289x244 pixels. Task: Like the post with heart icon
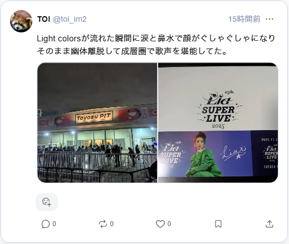click(x=160, y=224)
